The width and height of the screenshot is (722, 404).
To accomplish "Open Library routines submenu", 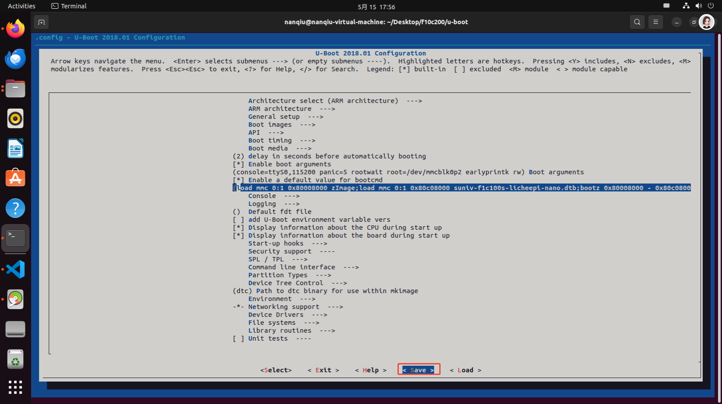I will 292,331.
